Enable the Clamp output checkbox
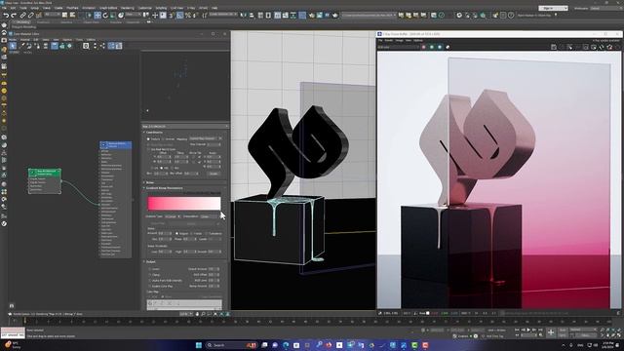 [x=150, y=275]
